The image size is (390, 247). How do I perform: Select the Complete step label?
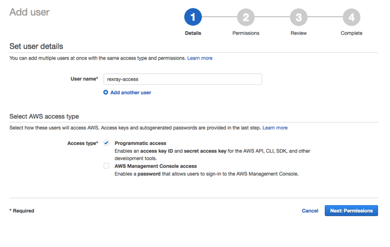352,33
